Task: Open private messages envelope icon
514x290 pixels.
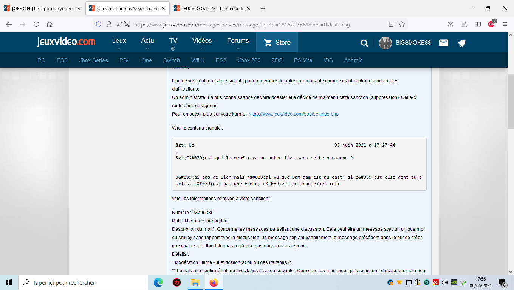Action: click(444, 43)
